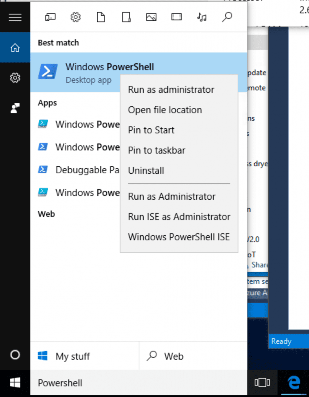309x397 pixels.
Task: Open Task View on the taskbar
Action: pyautogui.click(x=262, y=383)
